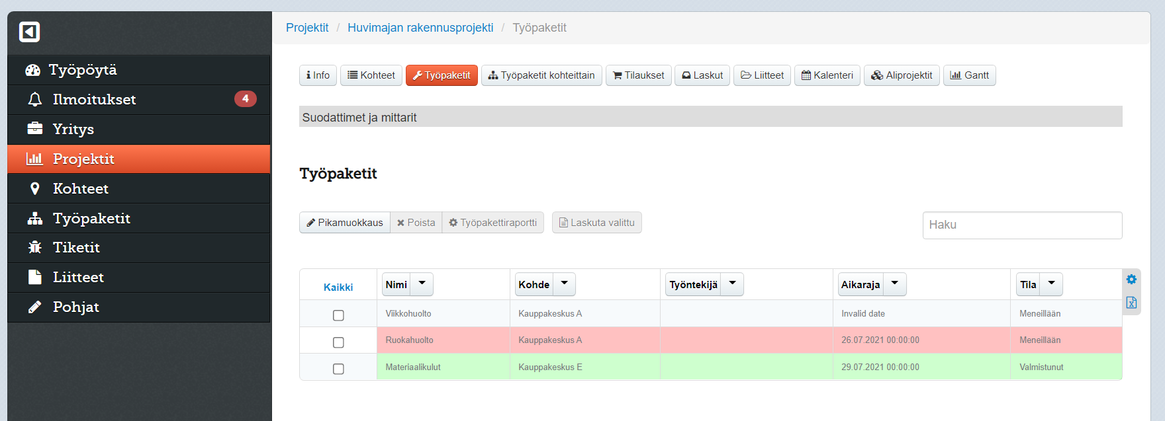The image size is (1165, 421).
Task: Click the Haku search field
Action: [1021, 225]
